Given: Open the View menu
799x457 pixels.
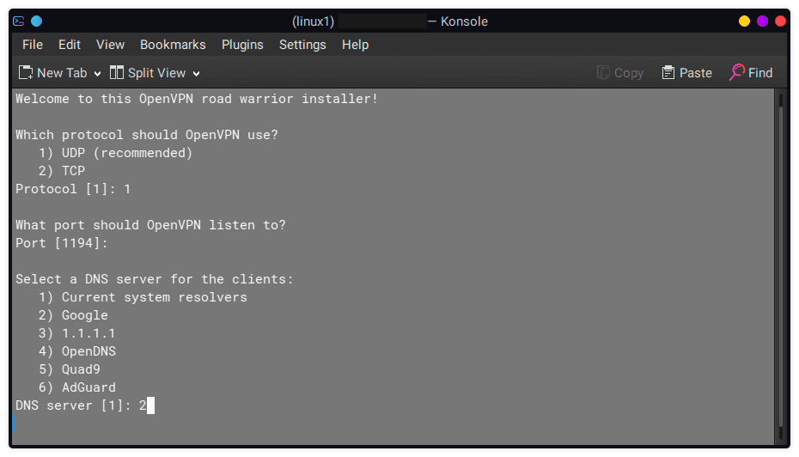Looking at the screenshot, I should click(x=110, y=45).
